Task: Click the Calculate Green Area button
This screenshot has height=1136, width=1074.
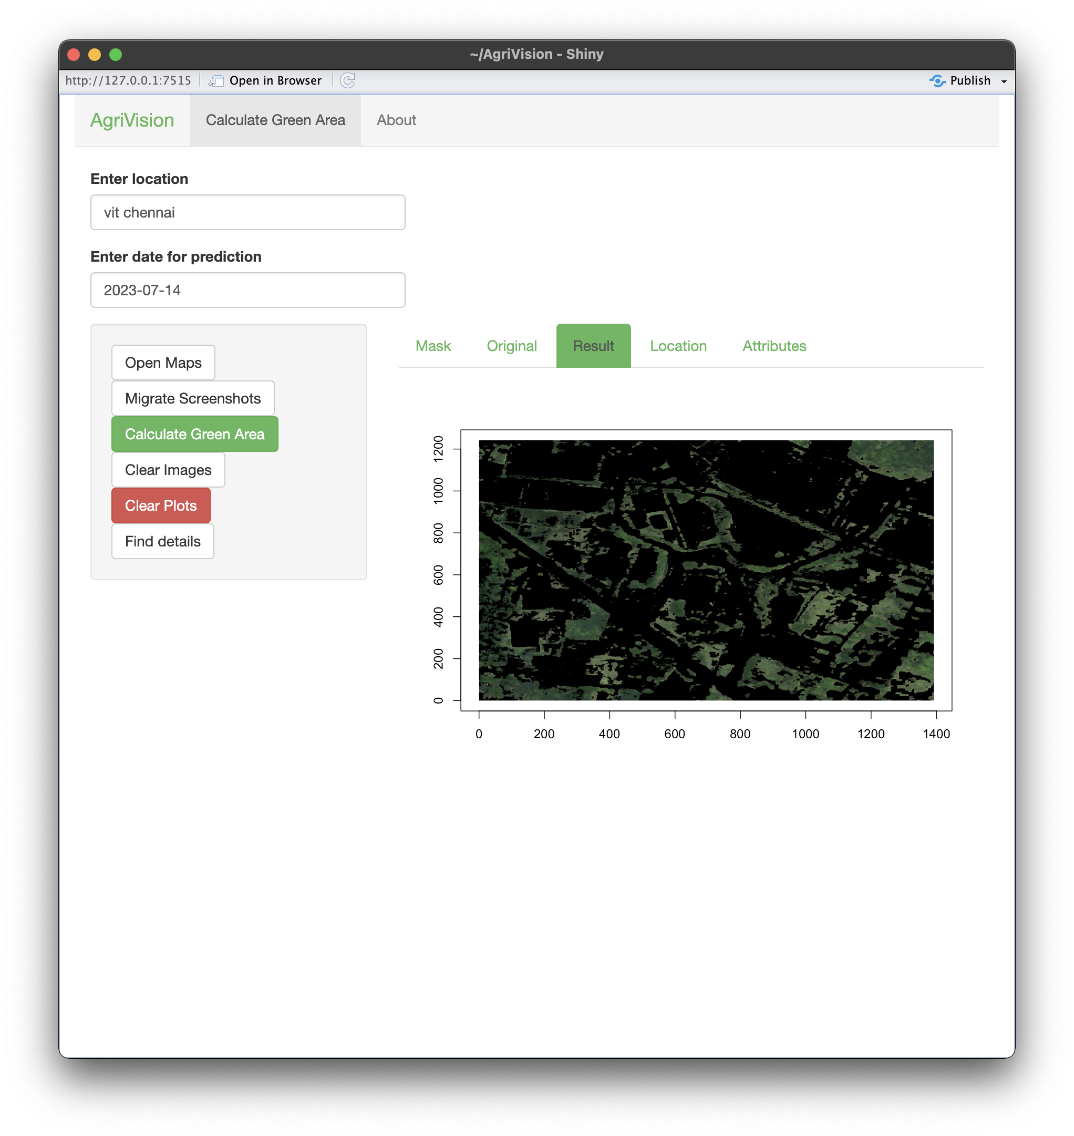Action: click(x=195, y=434)
